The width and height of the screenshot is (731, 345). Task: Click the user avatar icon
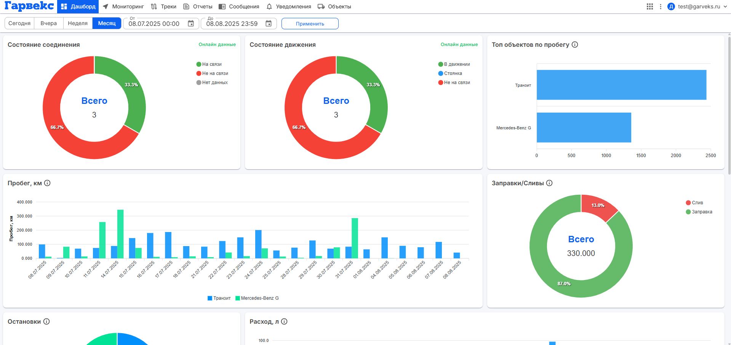(671, 6)
